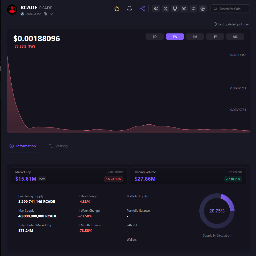The height and width of the screenshot is (256, 256).
Task: Select 1Y chart timeframe
Action: [x=215, y=37]
